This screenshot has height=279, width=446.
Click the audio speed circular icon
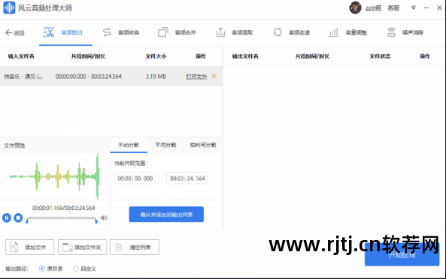coord(278,32)
